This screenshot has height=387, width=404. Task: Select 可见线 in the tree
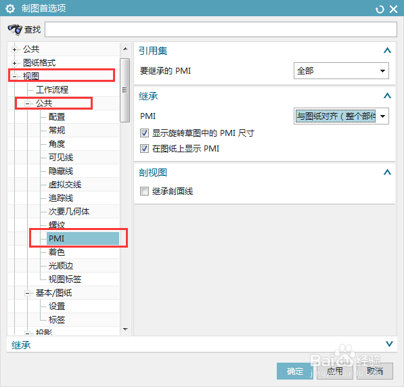[61, 157]
